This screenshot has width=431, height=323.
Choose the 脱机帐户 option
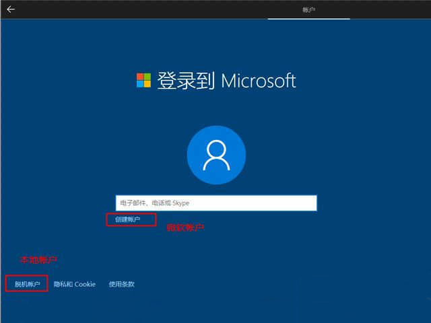[27, 284]
